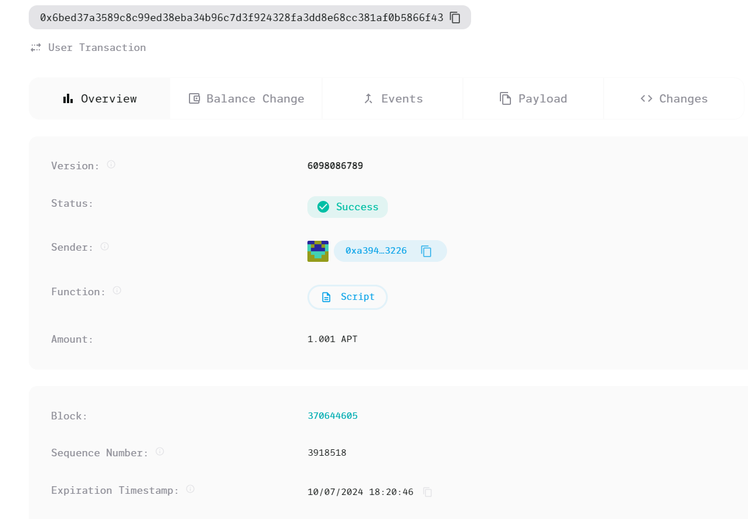Click the Function info icon

[x=117, y=291]
